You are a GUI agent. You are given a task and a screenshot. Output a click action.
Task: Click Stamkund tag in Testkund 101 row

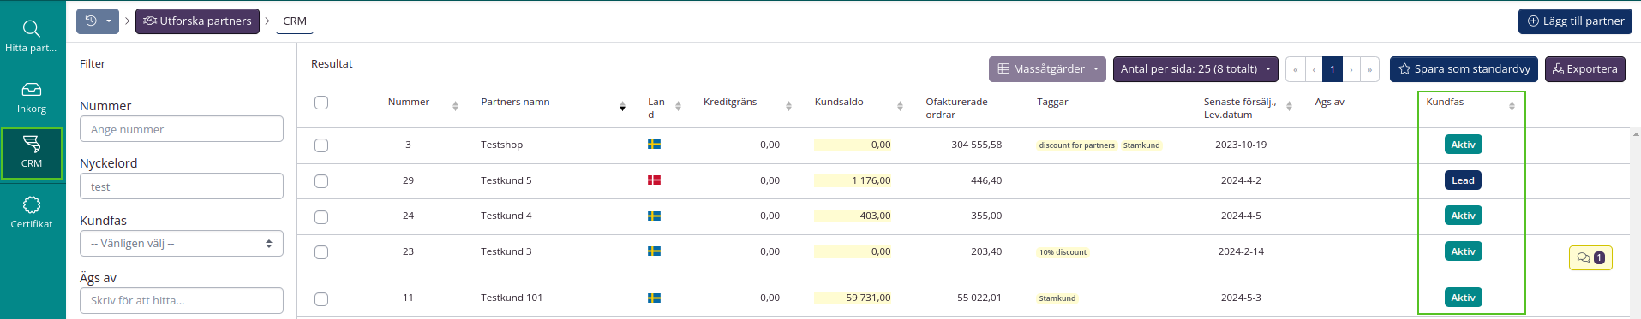pyautogui.click(x=1057, y=298)
